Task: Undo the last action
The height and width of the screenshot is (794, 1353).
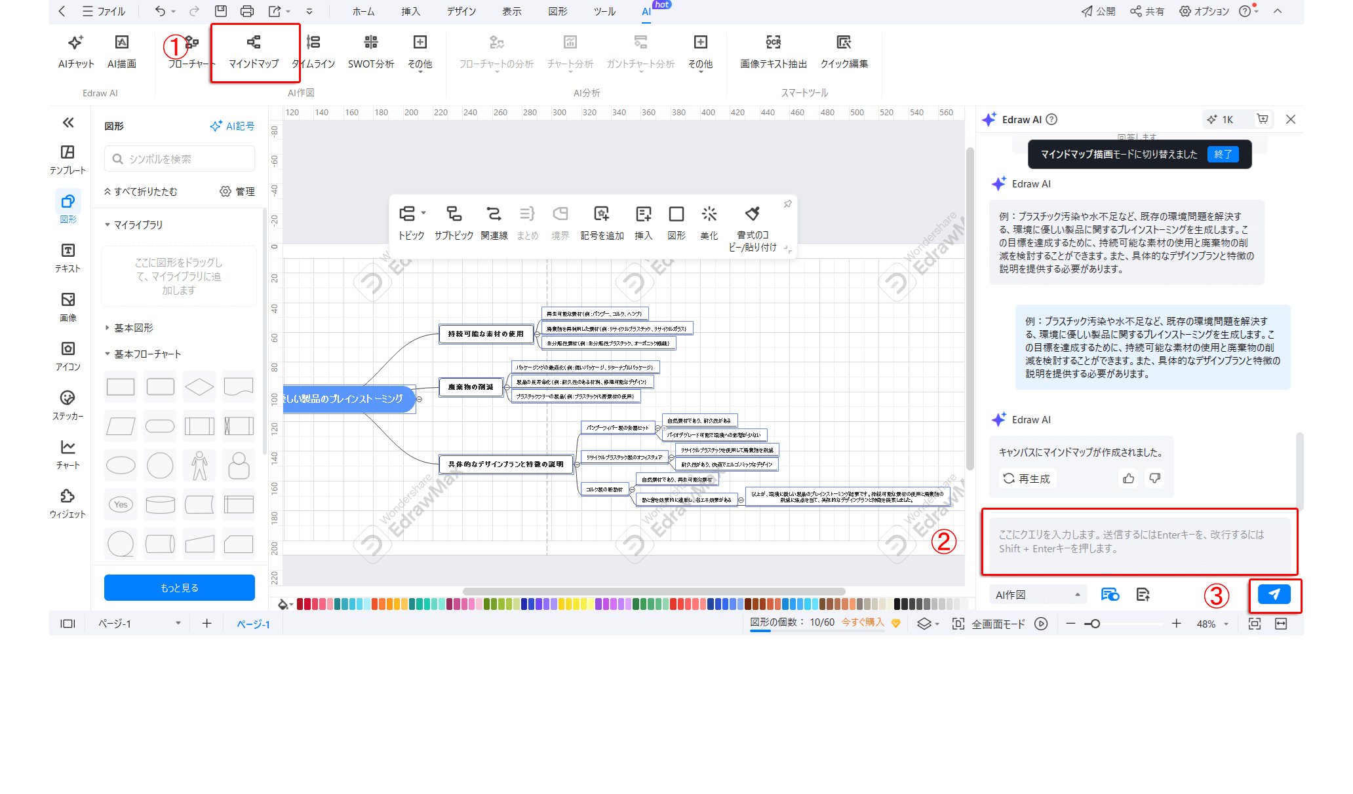Action: click(161, 11)
